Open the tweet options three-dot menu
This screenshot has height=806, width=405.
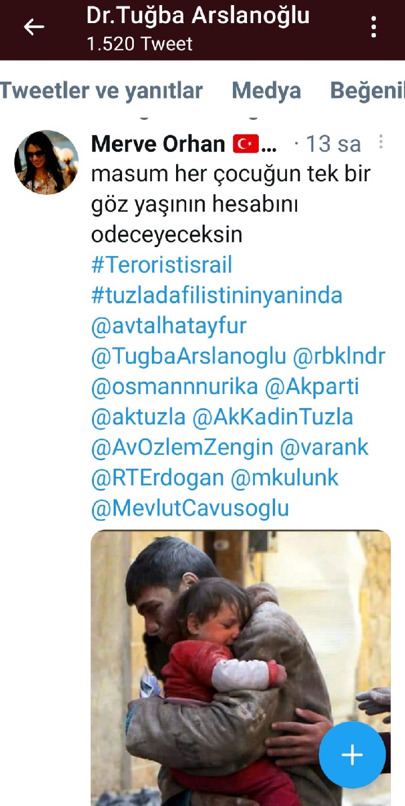click(x=381, y=142)
